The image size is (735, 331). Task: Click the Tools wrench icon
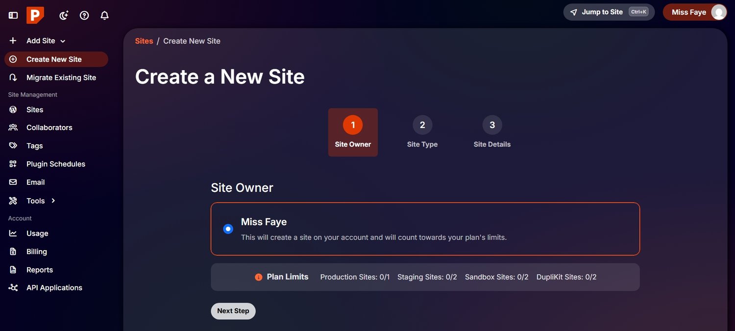pyautogui.click(x=13, y=201)
